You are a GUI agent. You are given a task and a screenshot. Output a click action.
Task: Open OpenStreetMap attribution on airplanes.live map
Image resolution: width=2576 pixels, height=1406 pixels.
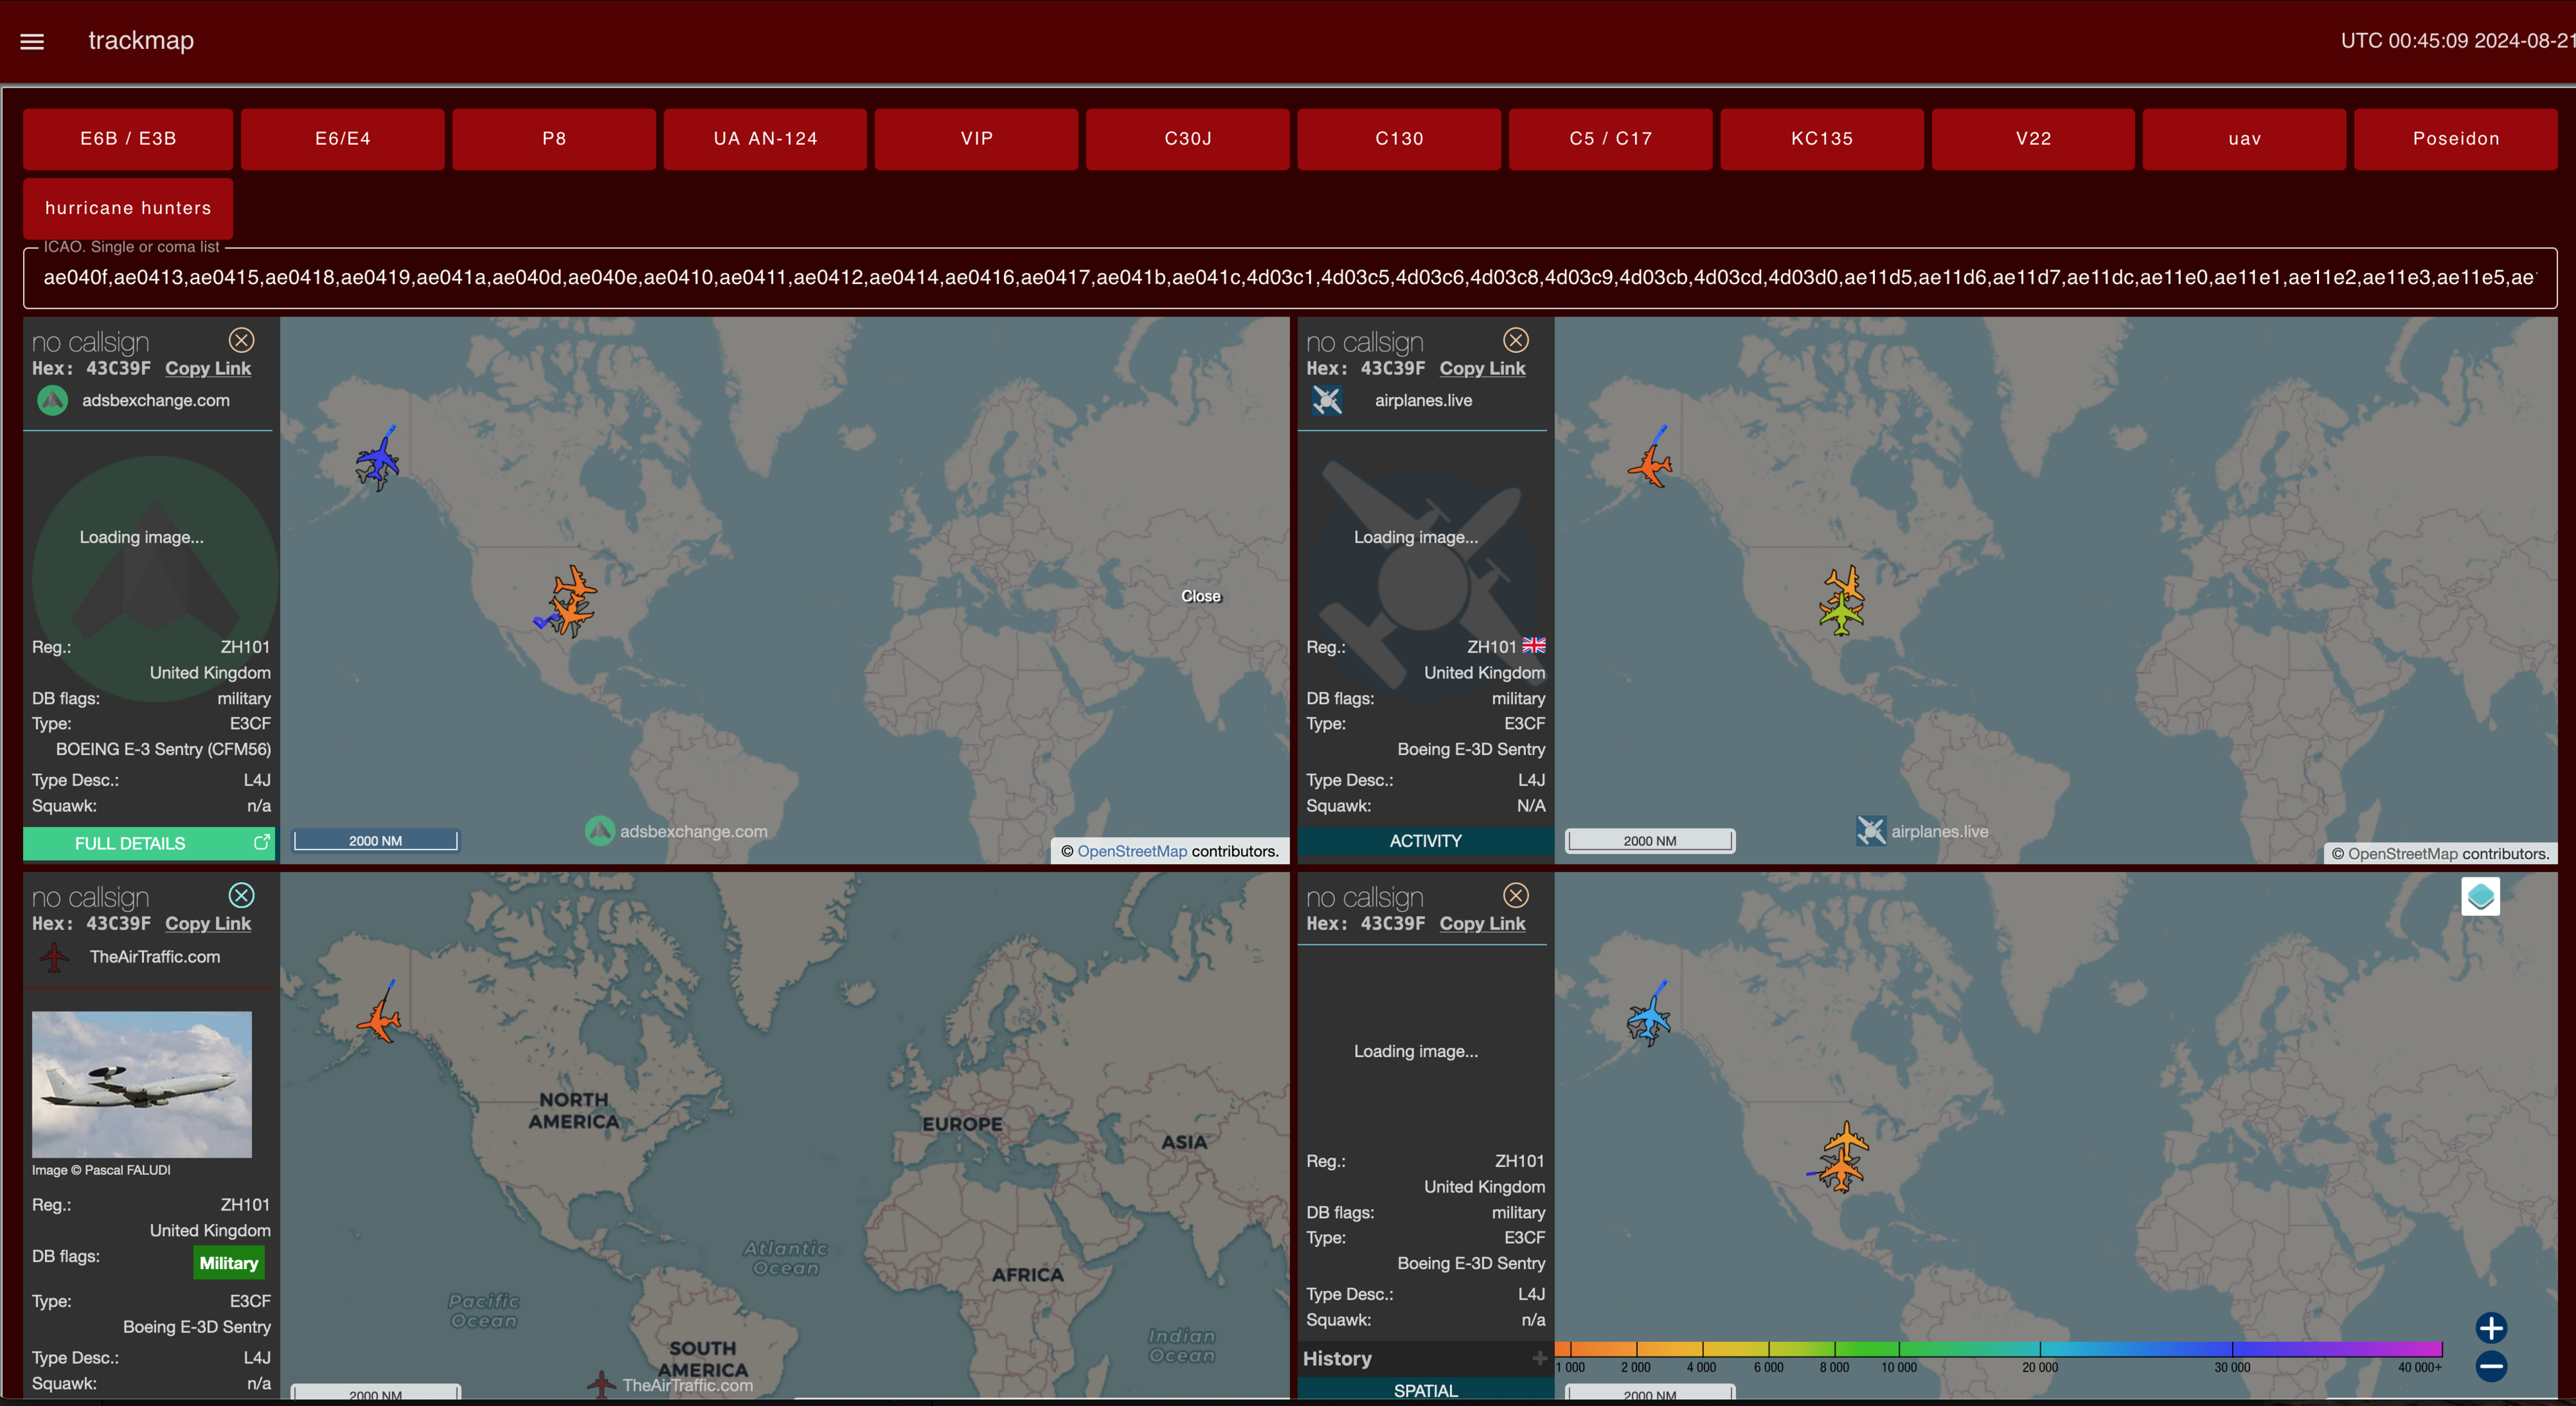(2403, 853)
